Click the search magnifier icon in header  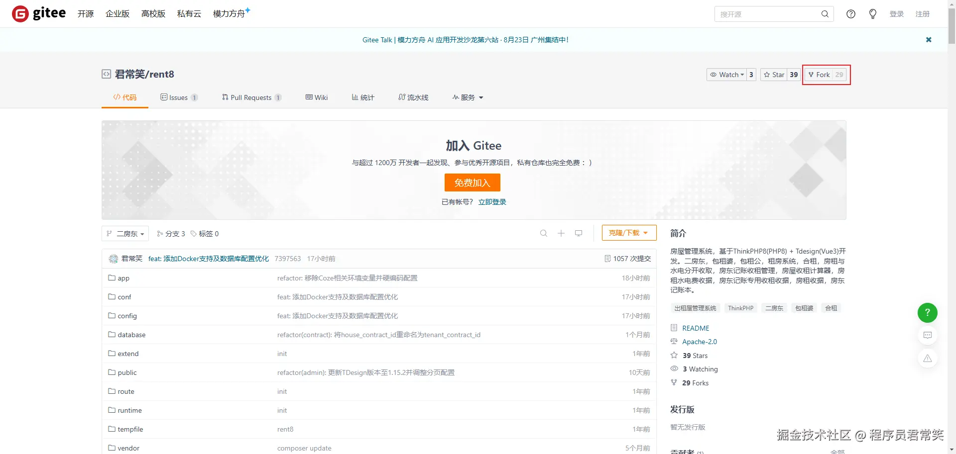[x=825, y=14]
